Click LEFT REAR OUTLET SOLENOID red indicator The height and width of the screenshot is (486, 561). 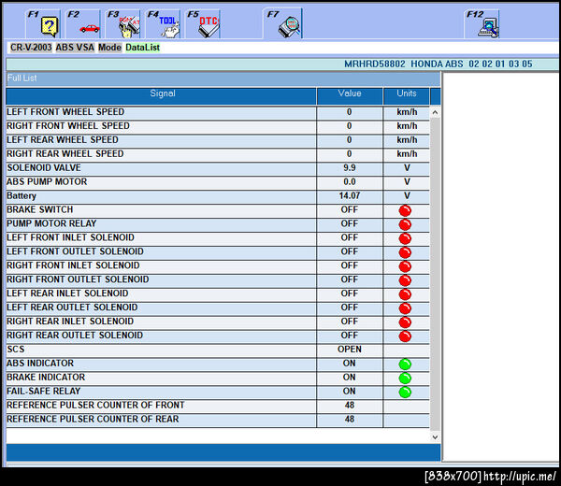[405, 308]
